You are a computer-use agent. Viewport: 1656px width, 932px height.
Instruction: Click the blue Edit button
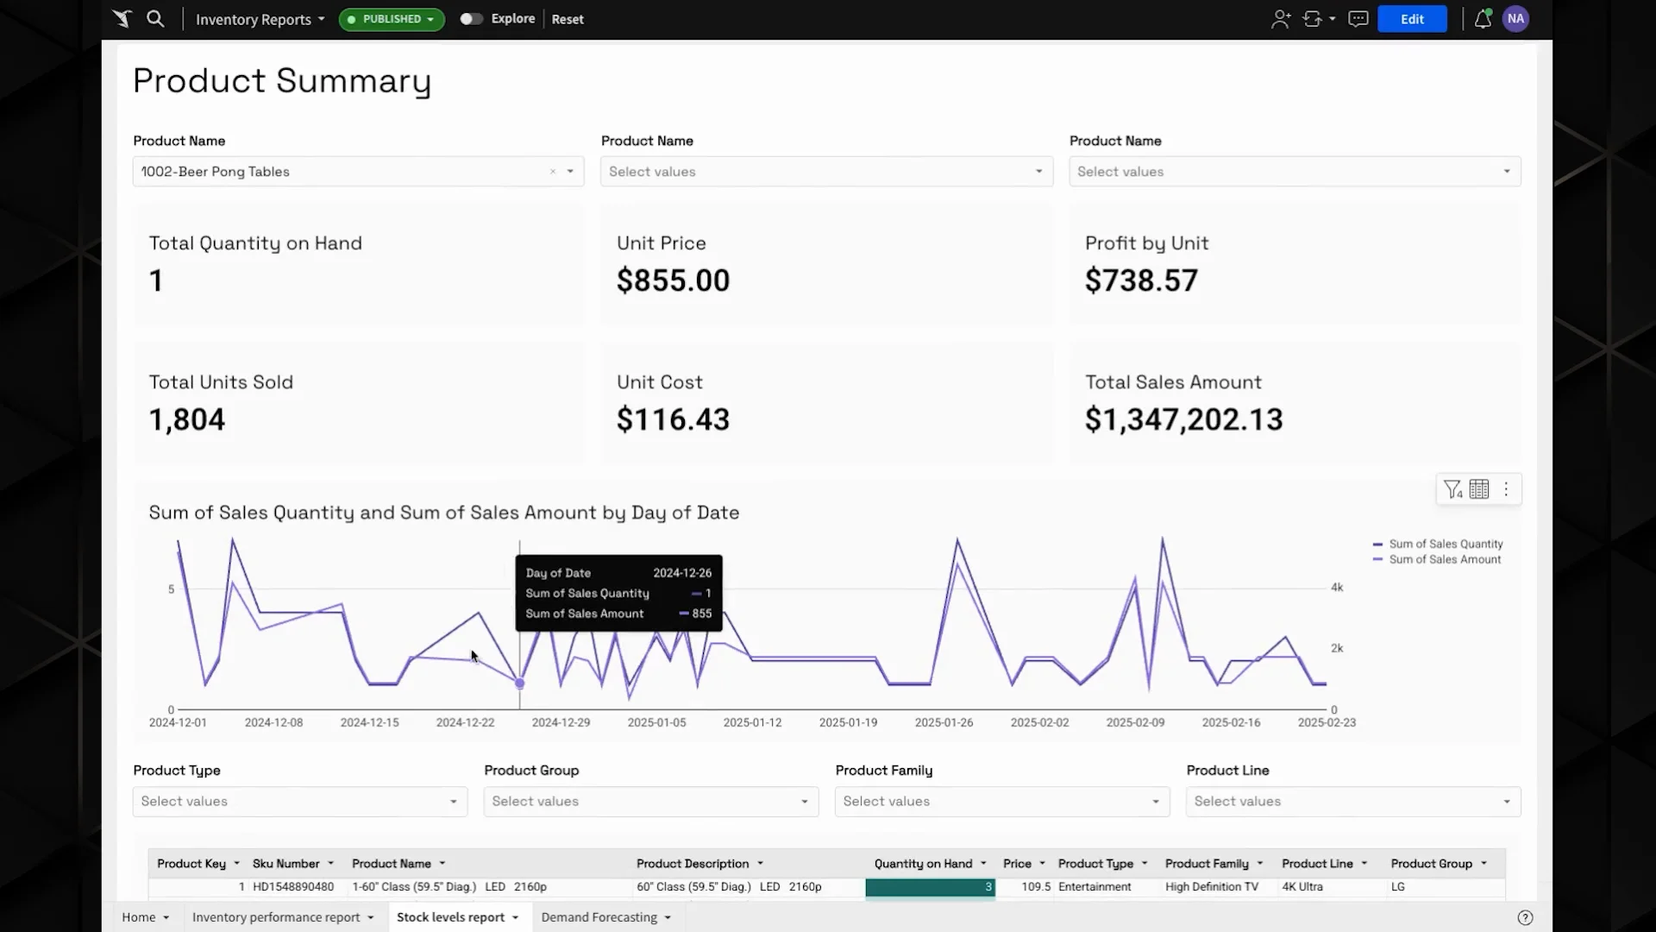[x=1412, y=19]
